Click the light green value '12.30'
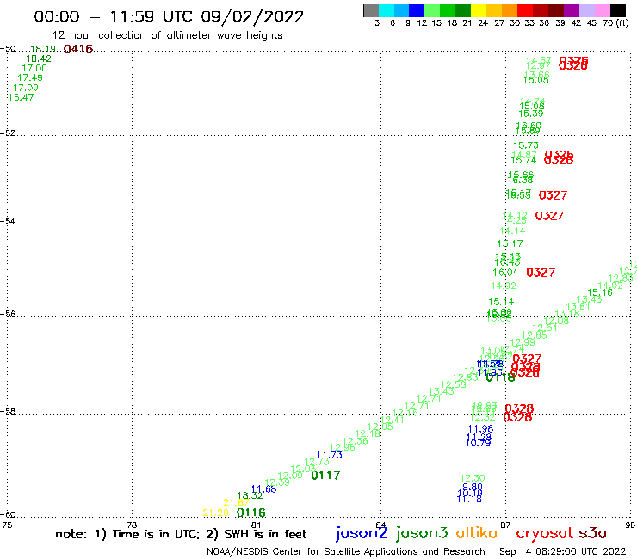637x559 pixels. (x=473, y=479)
